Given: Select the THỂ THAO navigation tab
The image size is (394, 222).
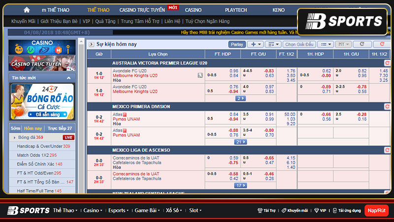Looking at the screenshot, I should click(98, 10).
